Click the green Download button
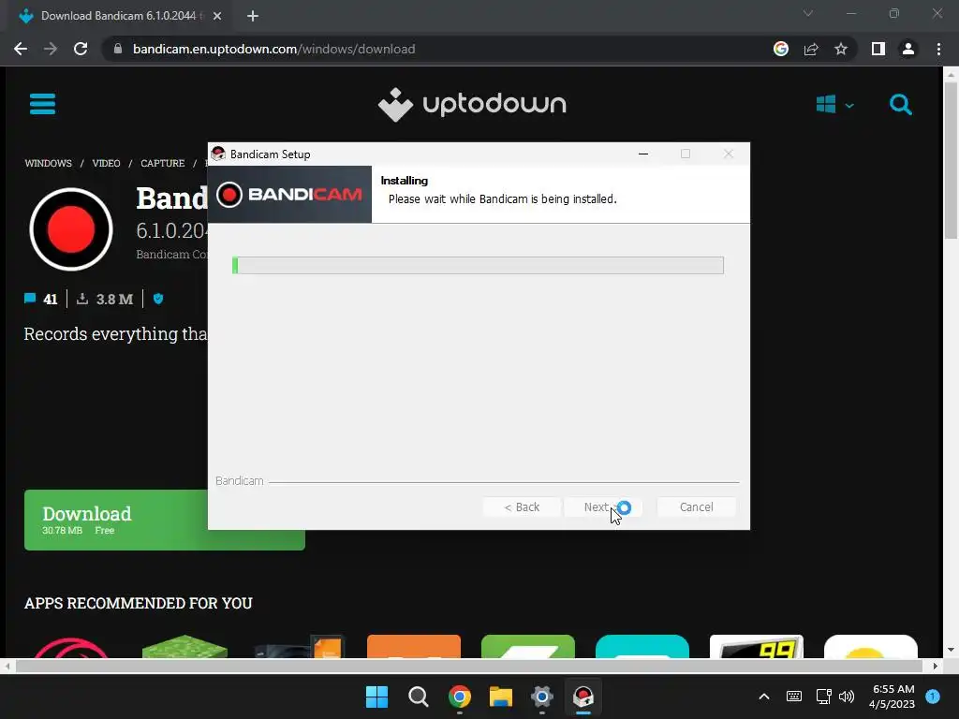959x719 pixels. pos(116,520)
